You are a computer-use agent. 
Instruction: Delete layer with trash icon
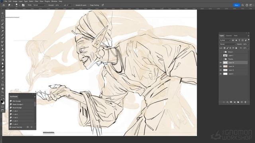(245, 102)
